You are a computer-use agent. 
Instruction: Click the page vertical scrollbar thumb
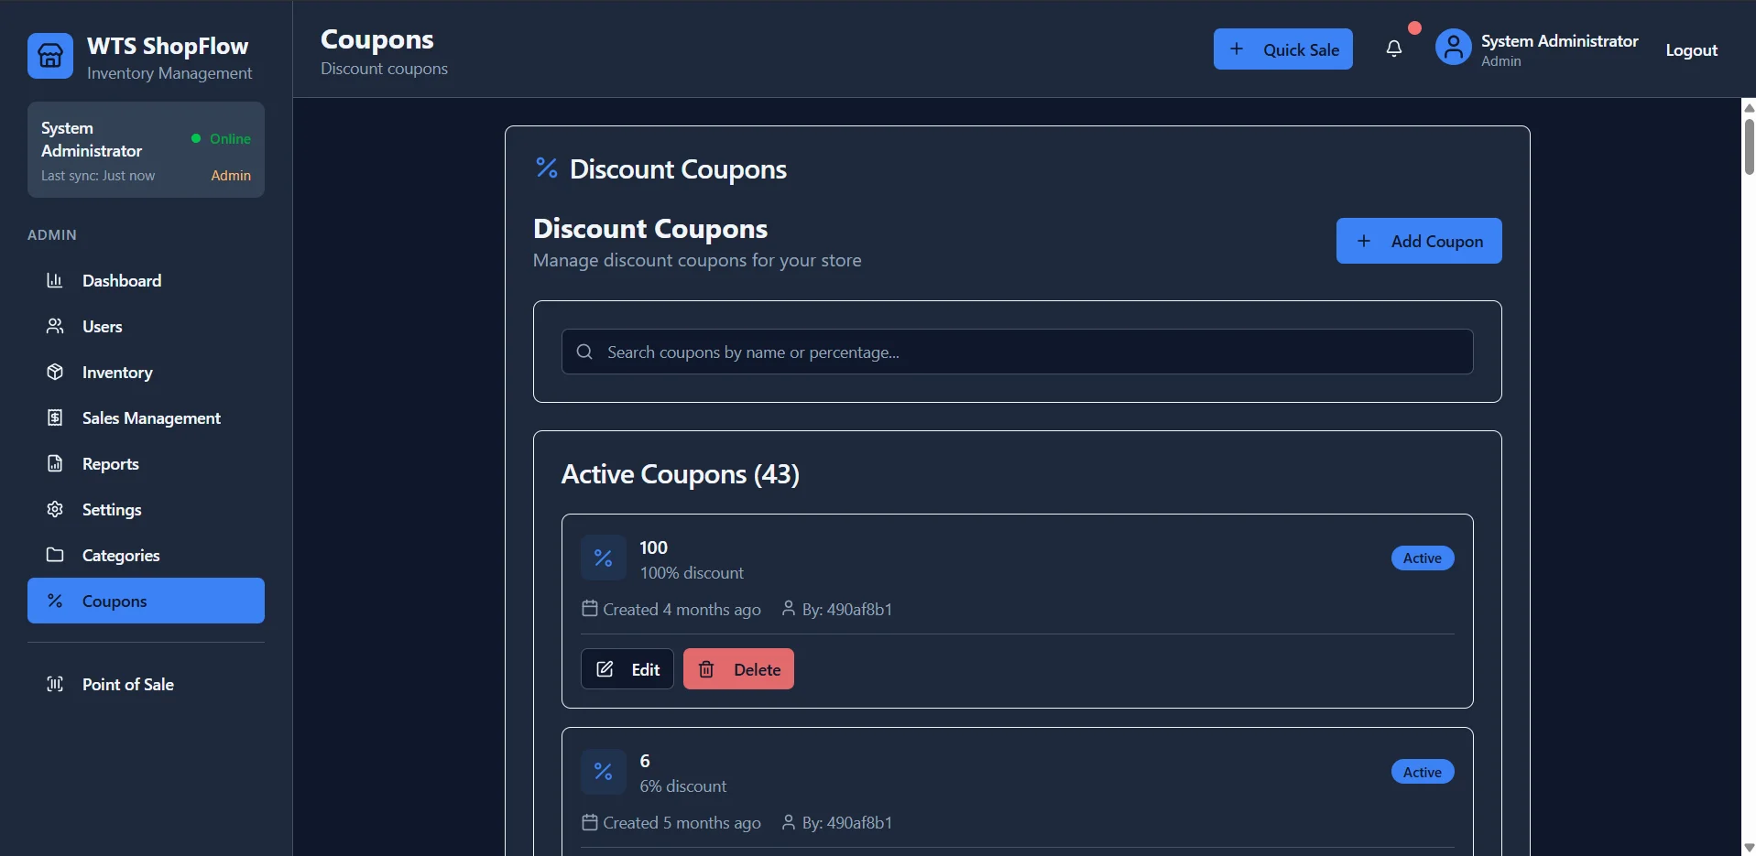(1749, 146)
